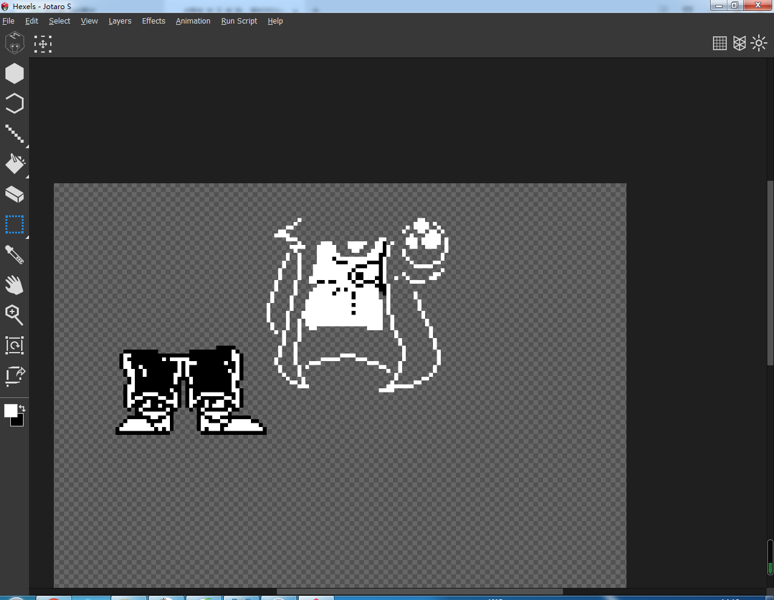Click the Hexels mascot logo icon
Image resolution: width=774 pixels, height=600 pixels.
click(15, 43)
